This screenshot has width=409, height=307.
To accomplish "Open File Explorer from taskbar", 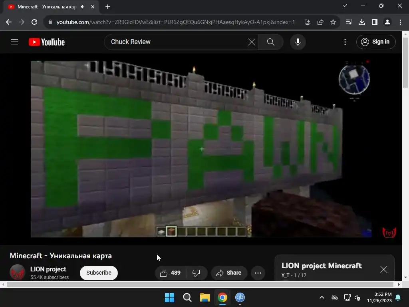I will coord(205,297).
